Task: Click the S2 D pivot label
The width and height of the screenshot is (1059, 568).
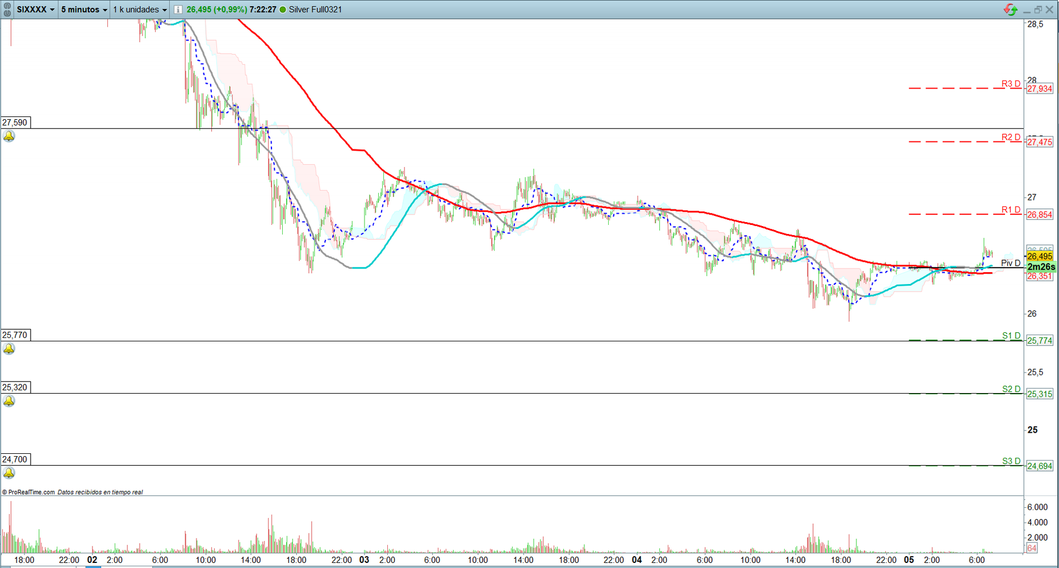Action: pyautogui.click(x=1011, y=389)
